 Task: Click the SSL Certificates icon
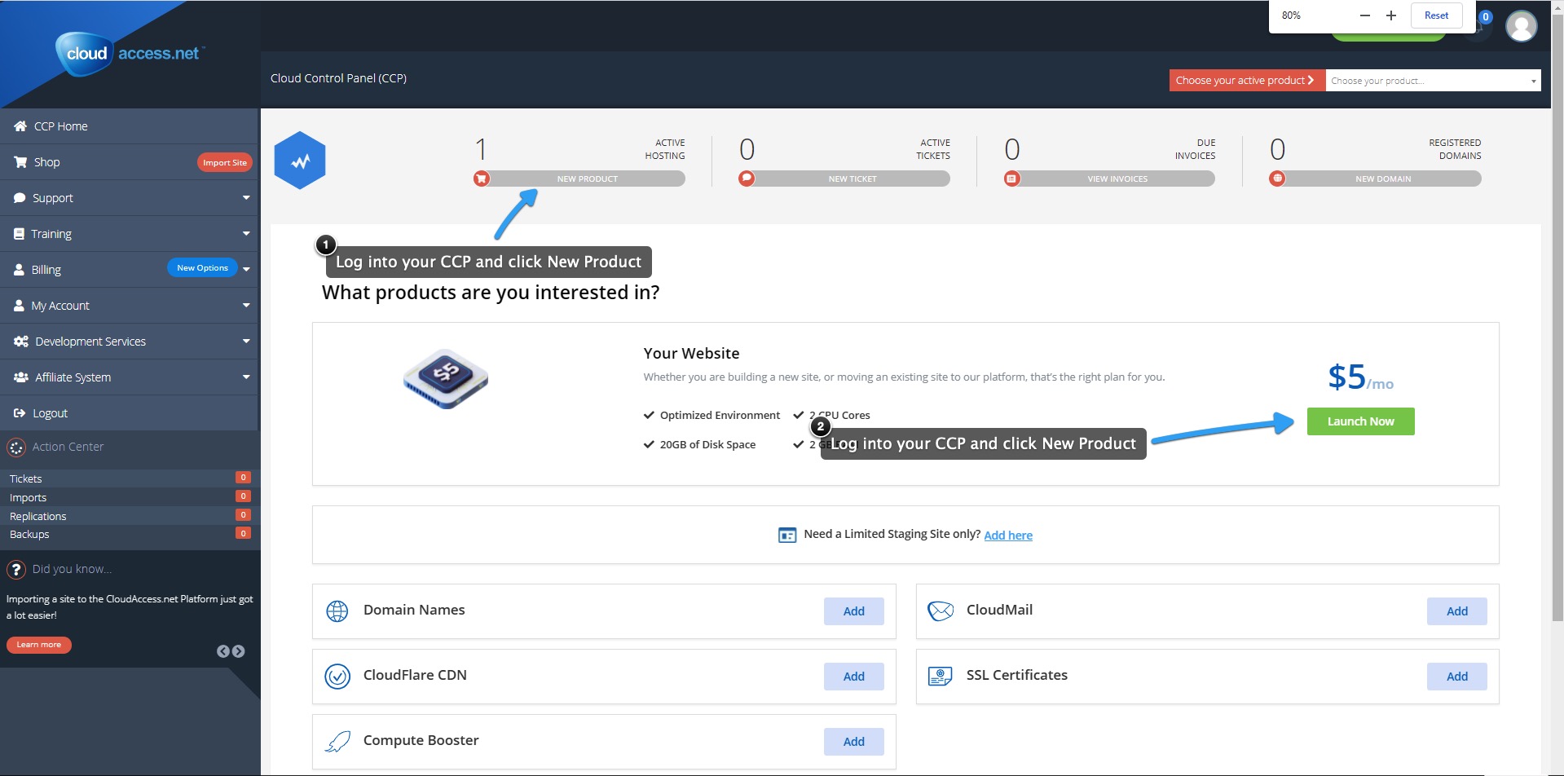[941, 676]
